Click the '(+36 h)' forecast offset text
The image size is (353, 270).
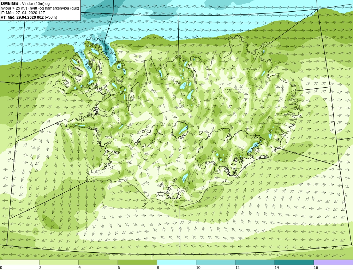pos(51,17)
